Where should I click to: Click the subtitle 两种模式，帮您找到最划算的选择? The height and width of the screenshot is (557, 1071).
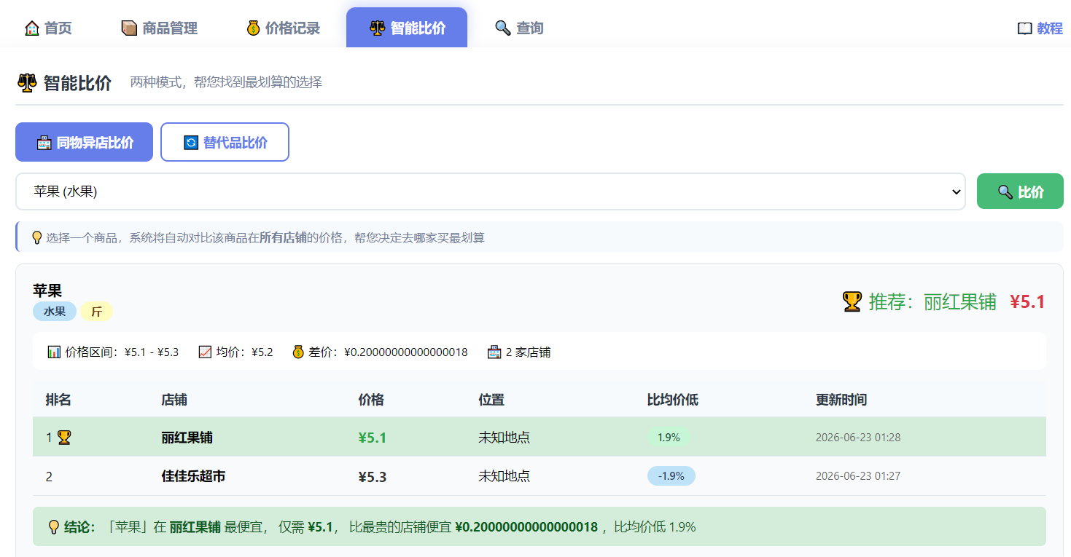[226, 82]
